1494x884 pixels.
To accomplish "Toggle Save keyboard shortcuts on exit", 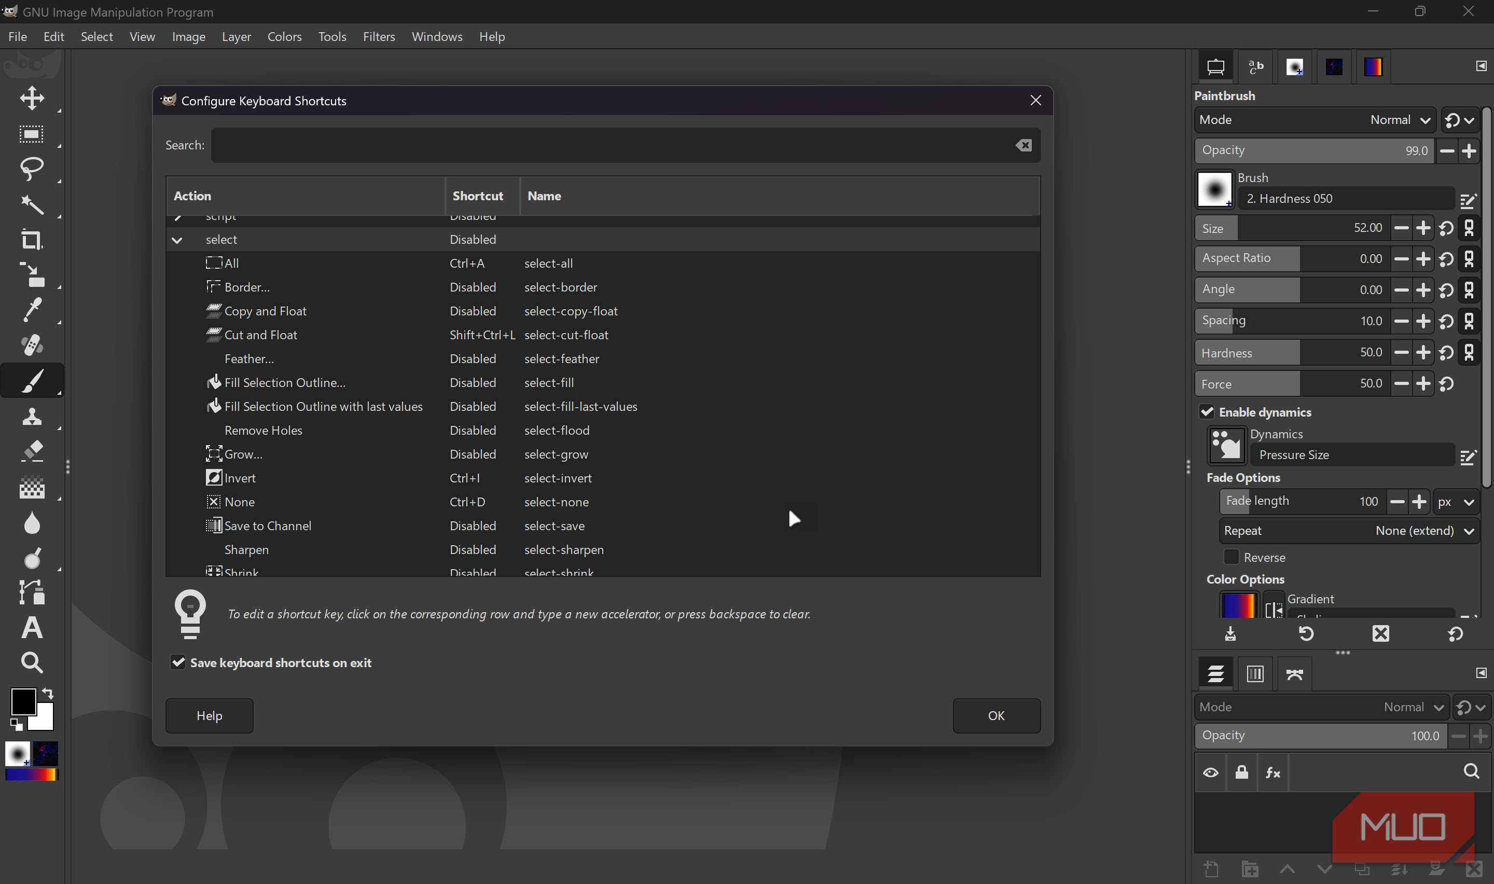I will [x=178, y=662].
